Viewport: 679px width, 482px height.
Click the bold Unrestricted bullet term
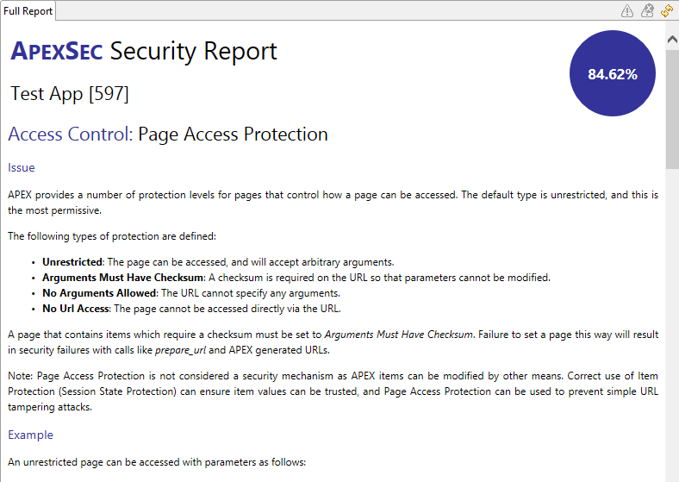72,262
